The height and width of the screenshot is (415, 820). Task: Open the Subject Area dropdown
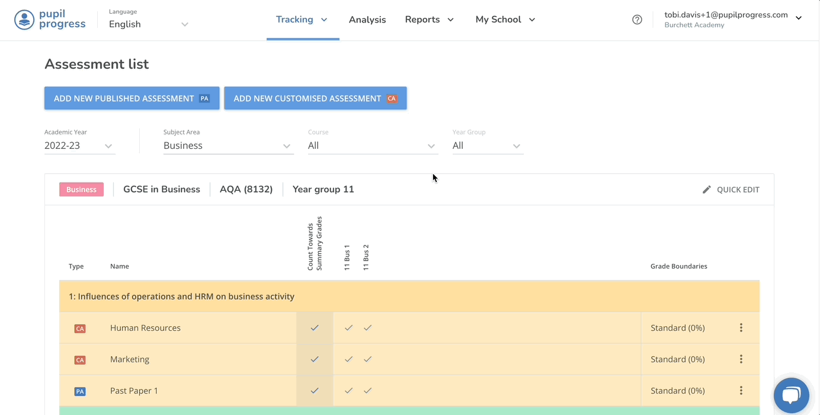[228, 146]
